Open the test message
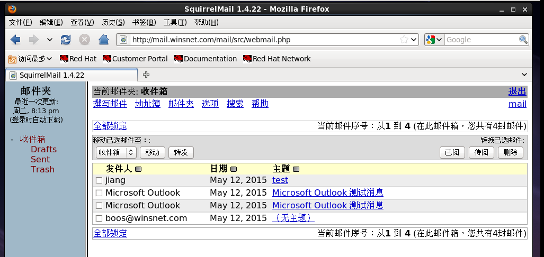Screen dimensions: 544x257 coord(280,180)
